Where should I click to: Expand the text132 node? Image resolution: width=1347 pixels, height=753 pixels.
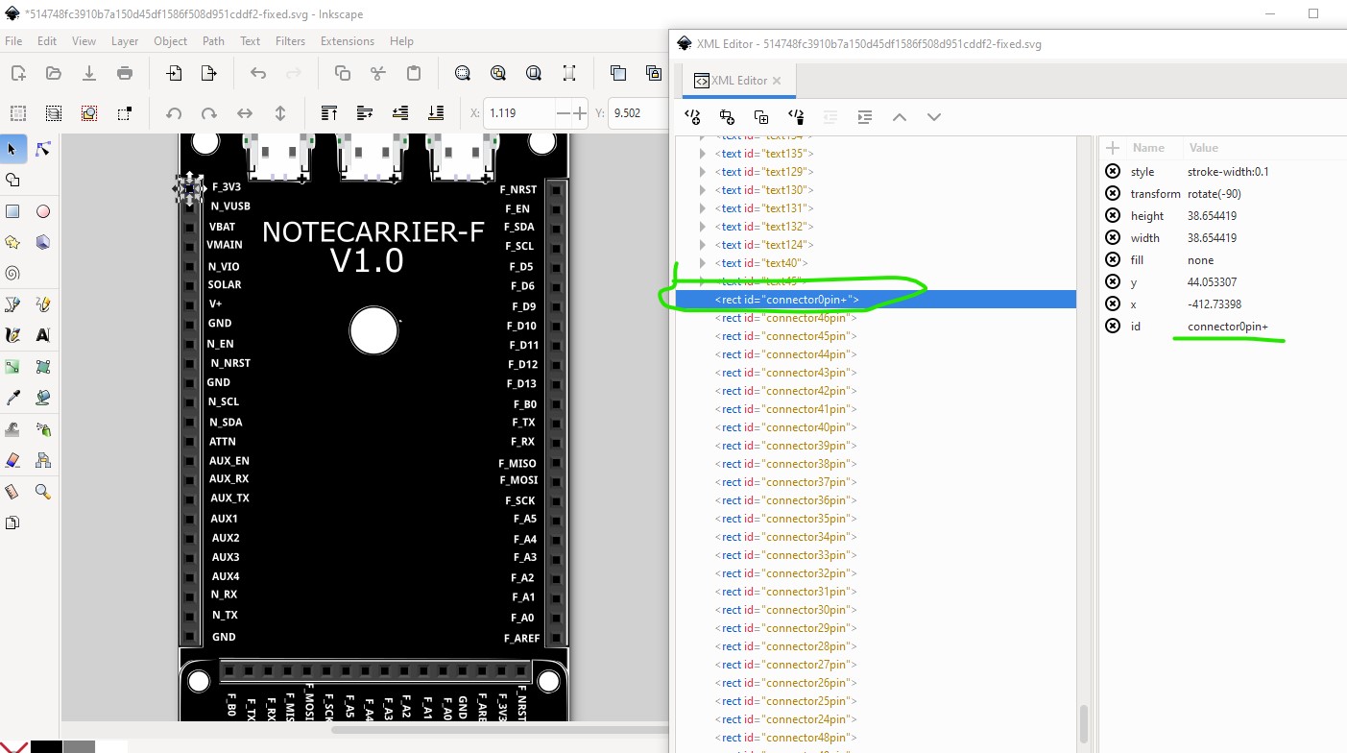pyautogui.click(x=704, y=227)
